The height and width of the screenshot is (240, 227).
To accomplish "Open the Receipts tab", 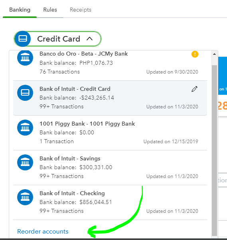I will pyautogui.click(x=81, y=10).
